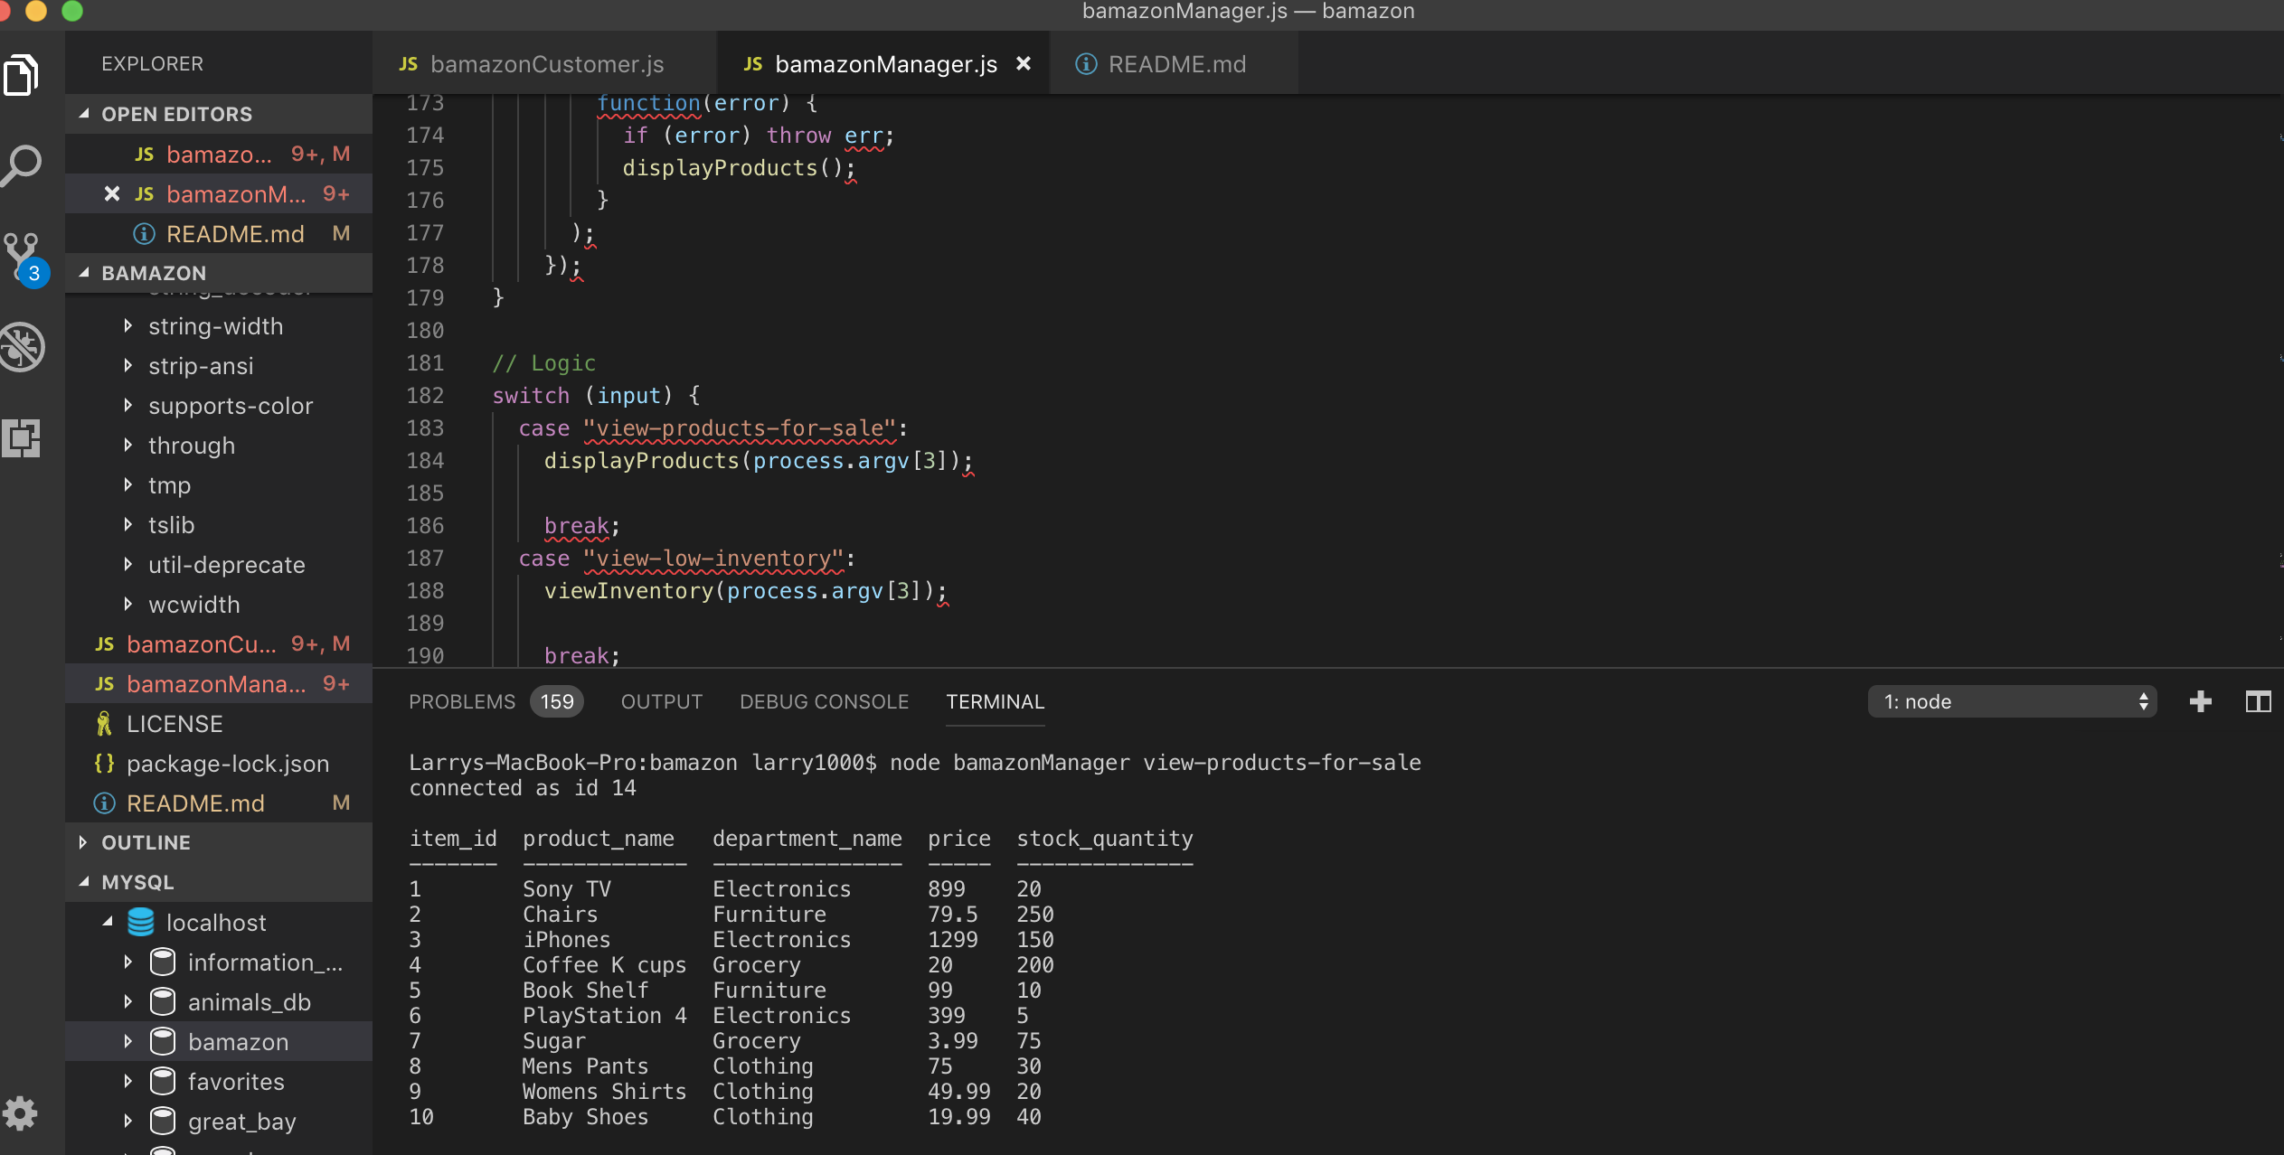
Task: Open the bamazonCustomer.js editor tab
Action: point(546,64)
